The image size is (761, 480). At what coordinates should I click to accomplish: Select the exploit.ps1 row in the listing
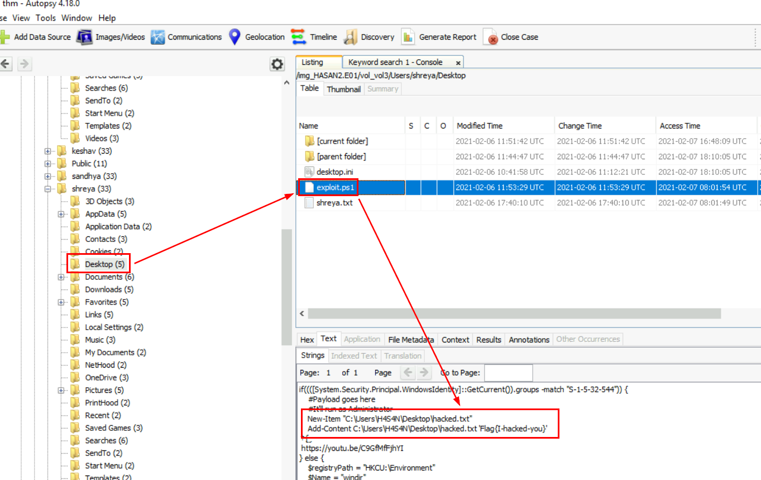click(528, 187)
